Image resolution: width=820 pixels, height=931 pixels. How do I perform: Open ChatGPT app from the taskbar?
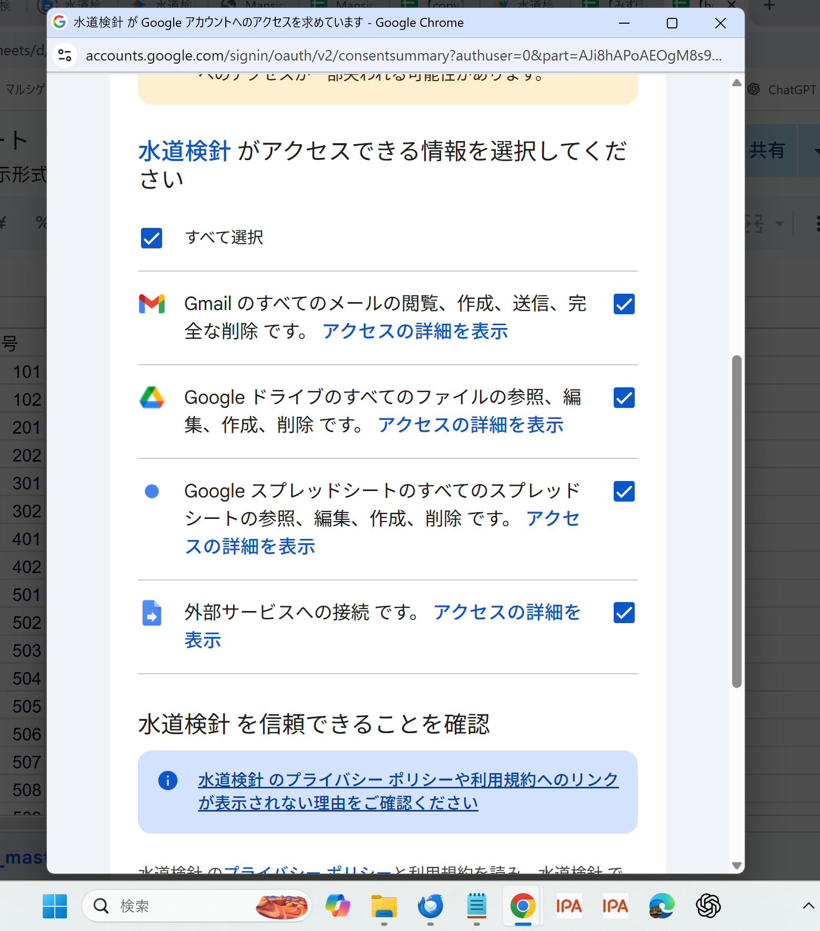708,906
